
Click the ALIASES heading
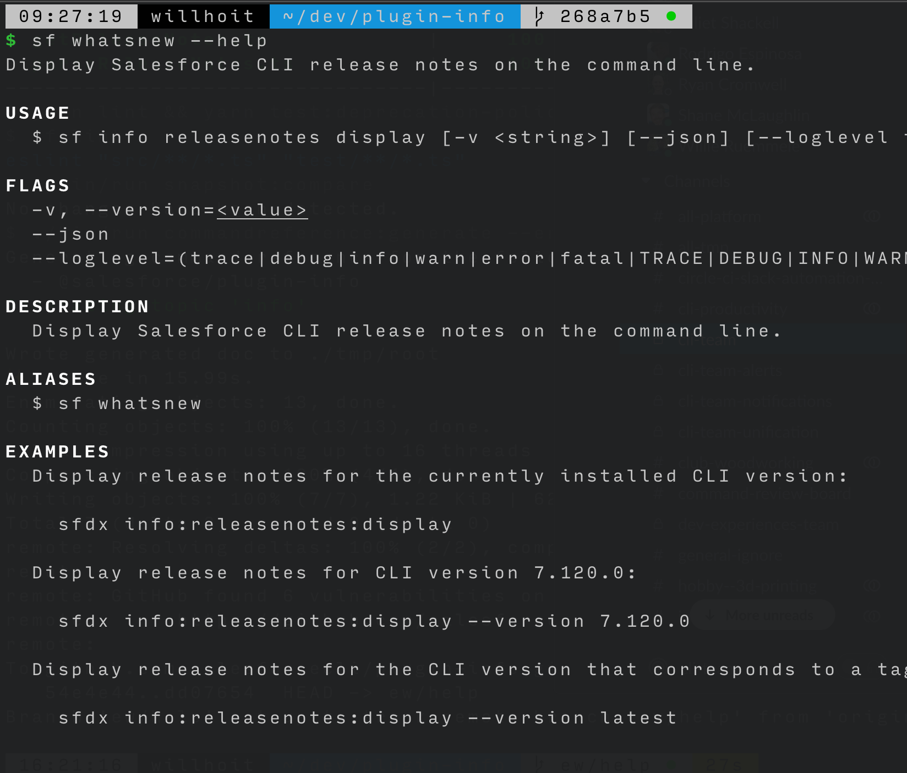51,379
